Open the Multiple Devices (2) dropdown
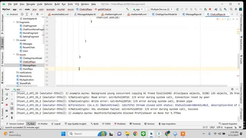Viewport: 246px width, 138px height. pos(160,9)
